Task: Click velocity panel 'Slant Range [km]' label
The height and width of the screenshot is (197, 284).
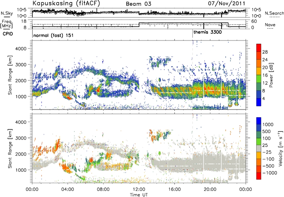Action: tap(10, 148)
